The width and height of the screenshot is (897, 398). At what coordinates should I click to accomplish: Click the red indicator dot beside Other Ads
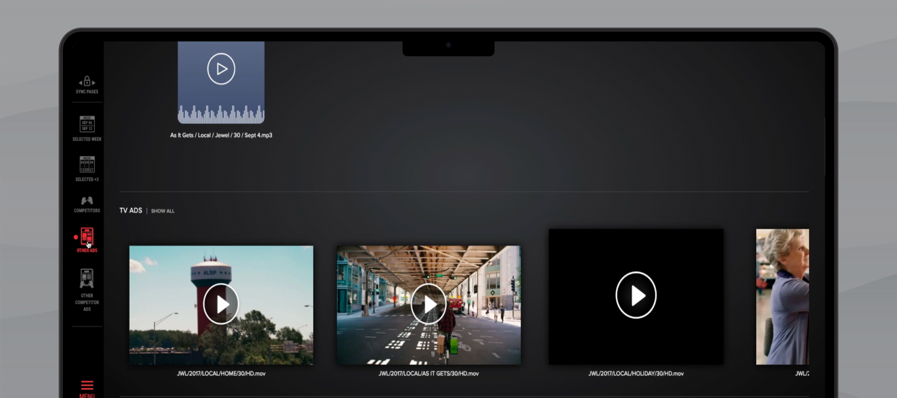76,237
